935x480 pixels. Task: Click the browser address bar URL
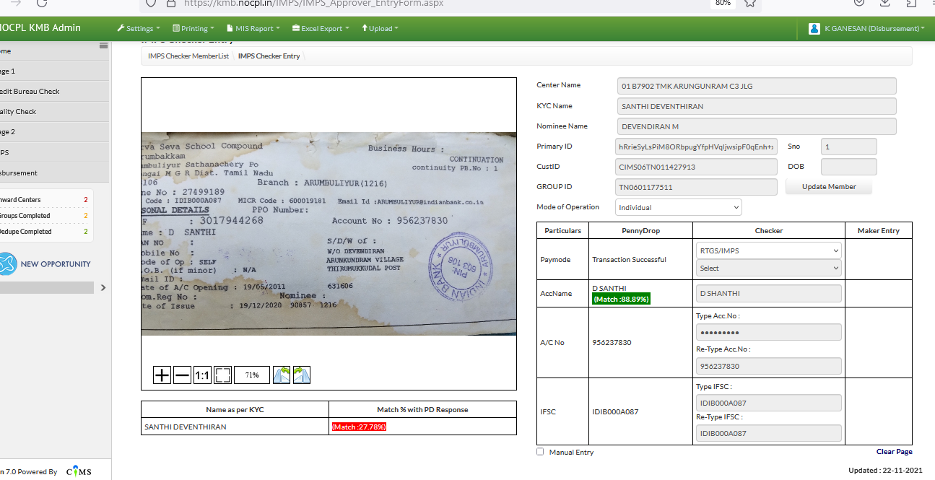point(314,3)
